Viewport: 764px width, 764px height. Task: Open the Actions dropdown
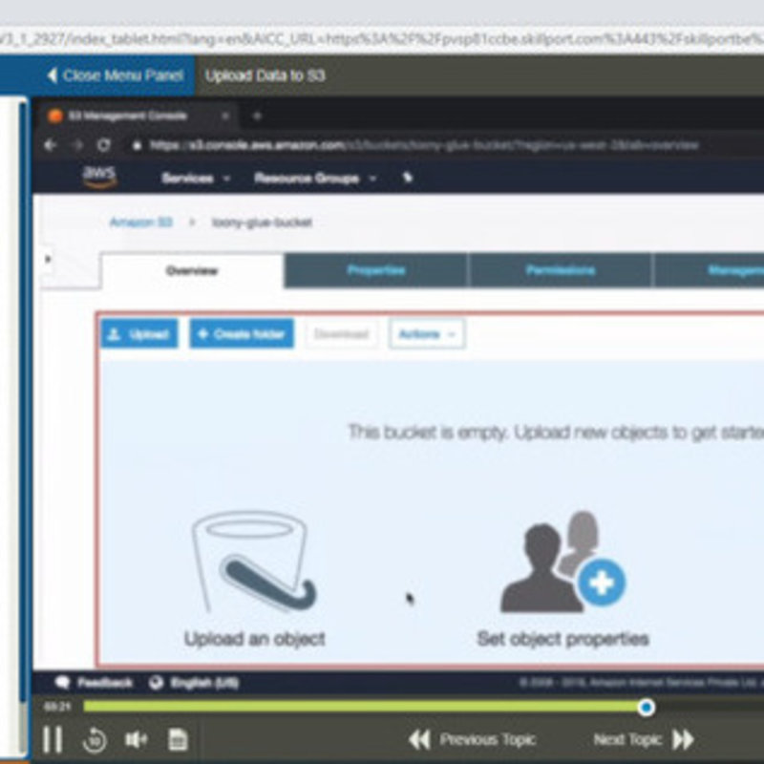[427, 333]
